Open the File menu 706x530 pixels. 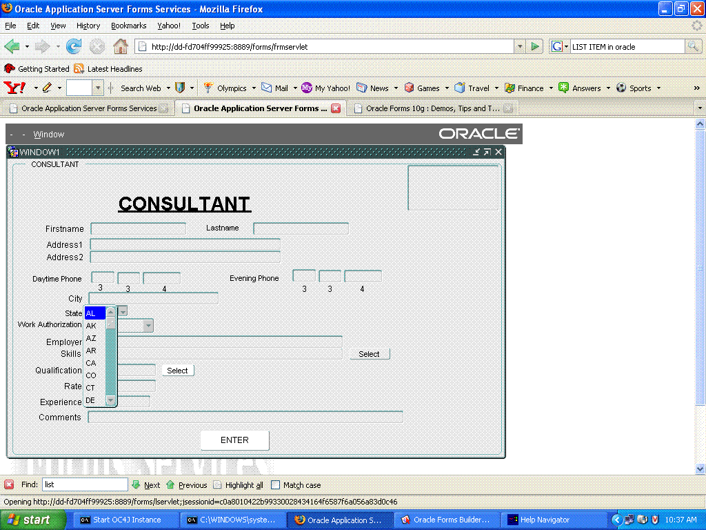(x=10, y=26)
